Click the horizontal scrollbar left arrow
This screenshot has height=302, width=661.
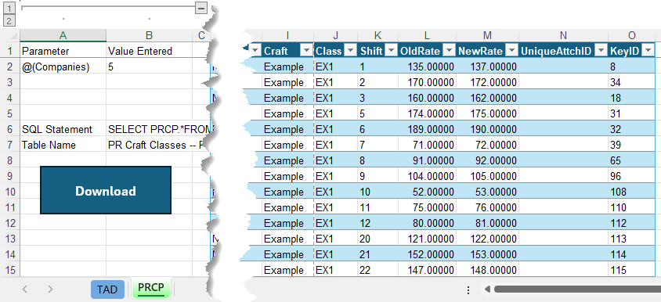487,289
